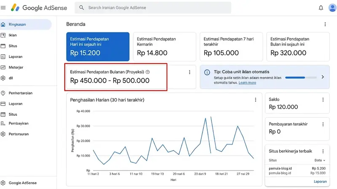Click the dll sidebar label
The image size is (337, 189).
[x=11, y=78]
